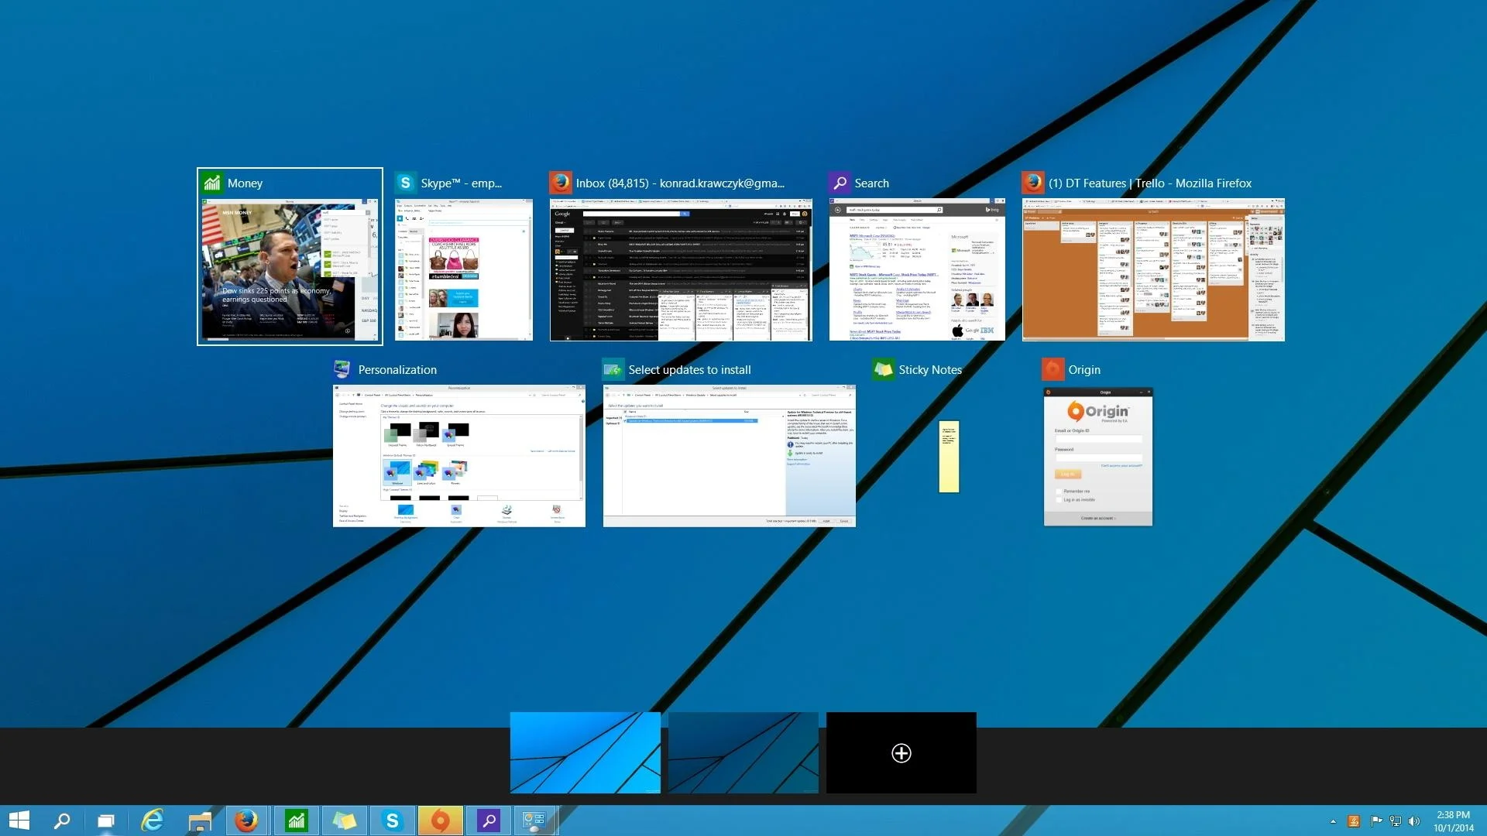Switch to the second desktop thumbnail

point(743,753)
